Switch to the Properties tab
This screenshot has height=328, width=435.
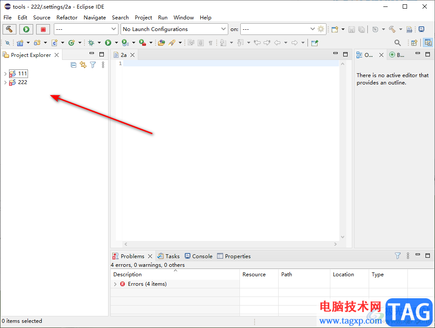pyautogui.click(x=234, y=256)
